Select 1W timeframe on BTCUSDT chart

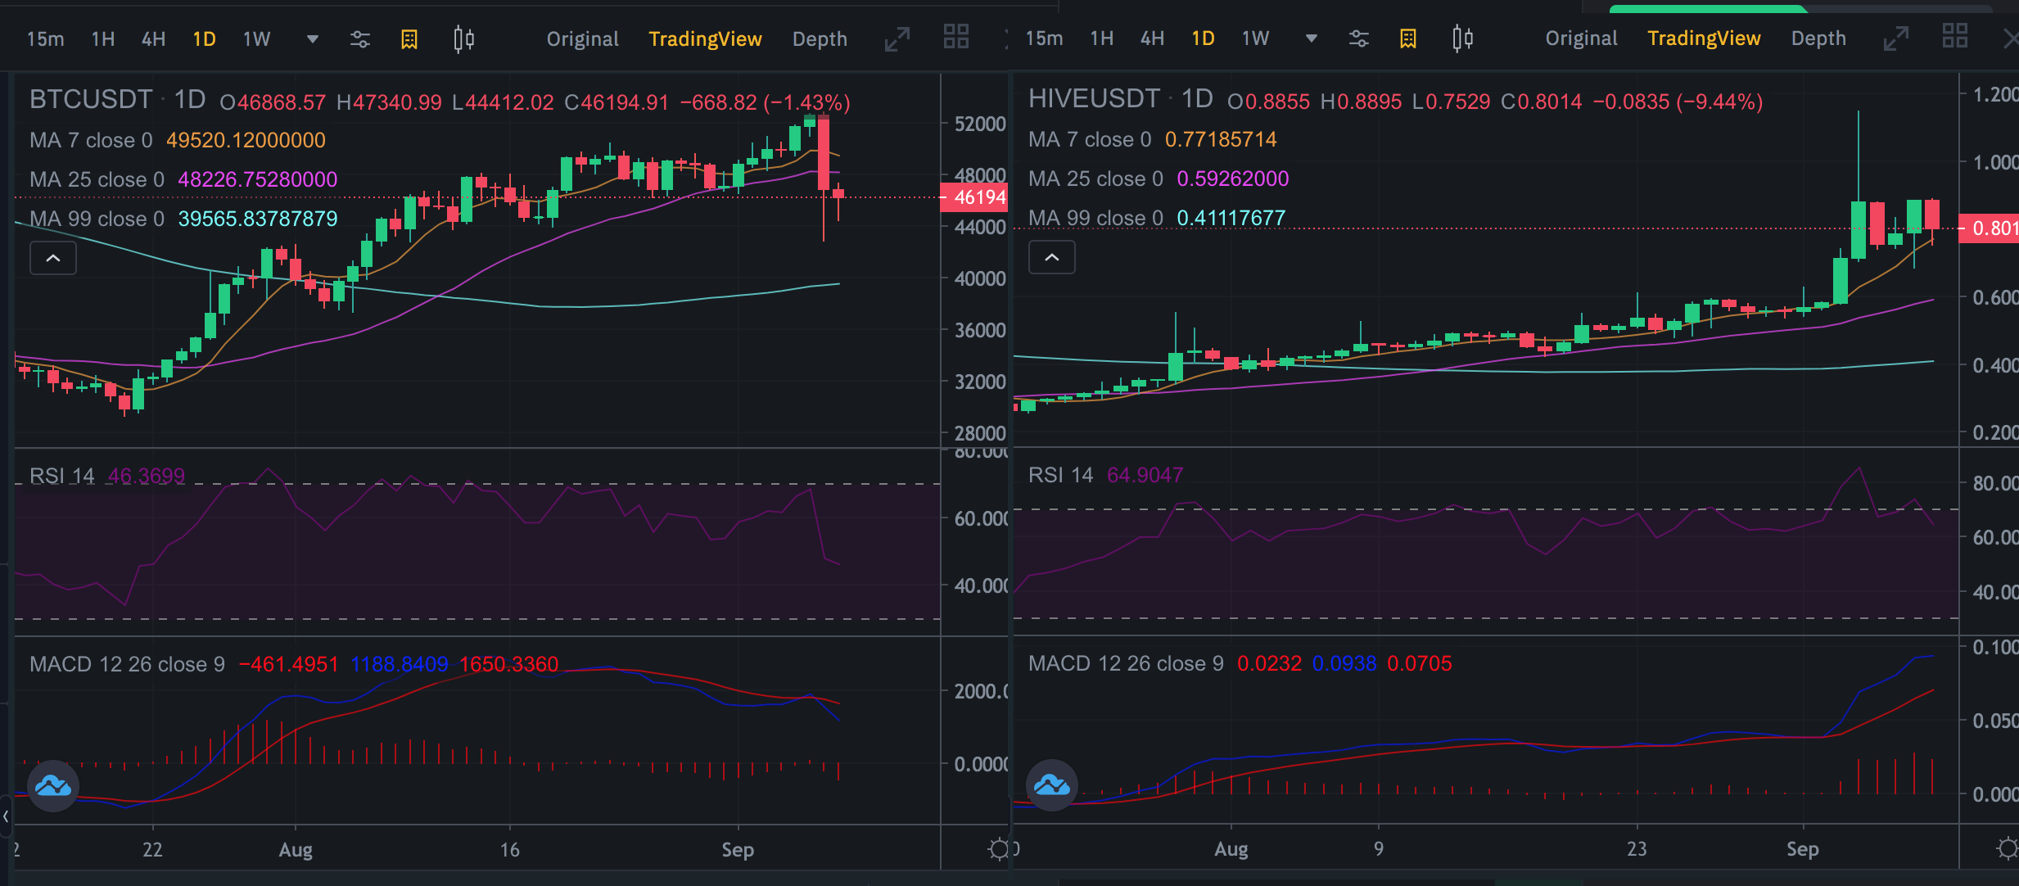(257, 39)
